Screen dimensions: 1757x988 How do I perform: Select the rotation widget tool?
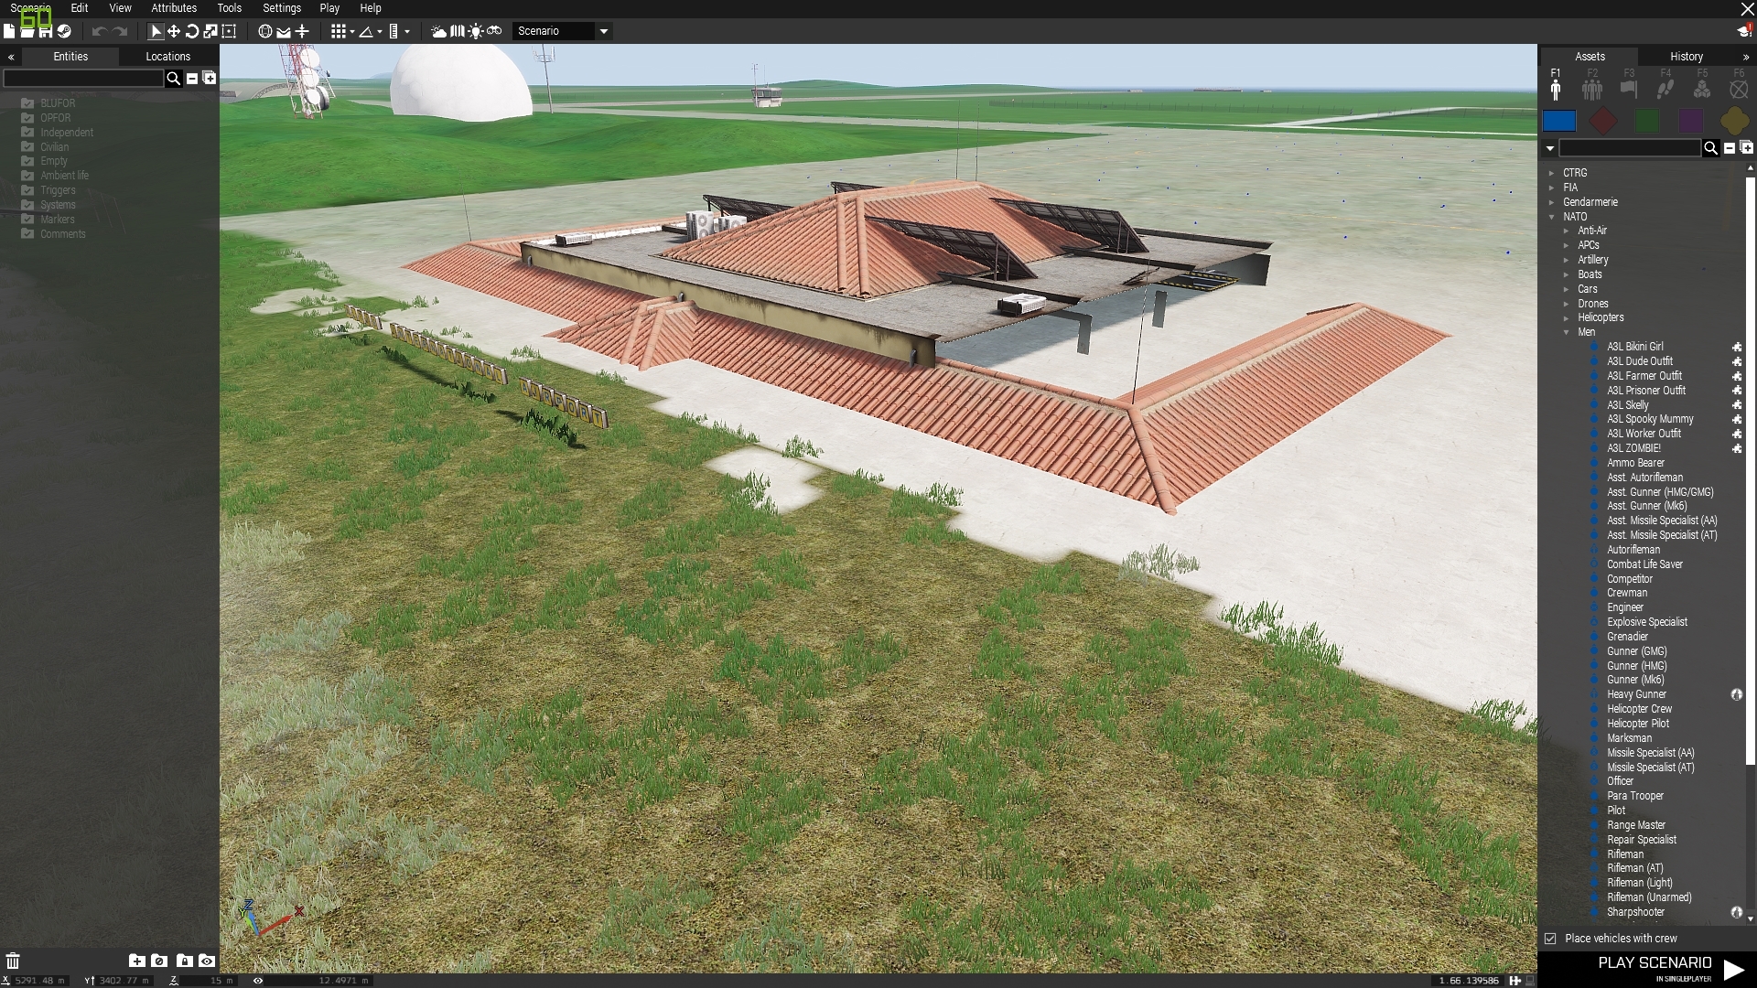pos(192,31)
